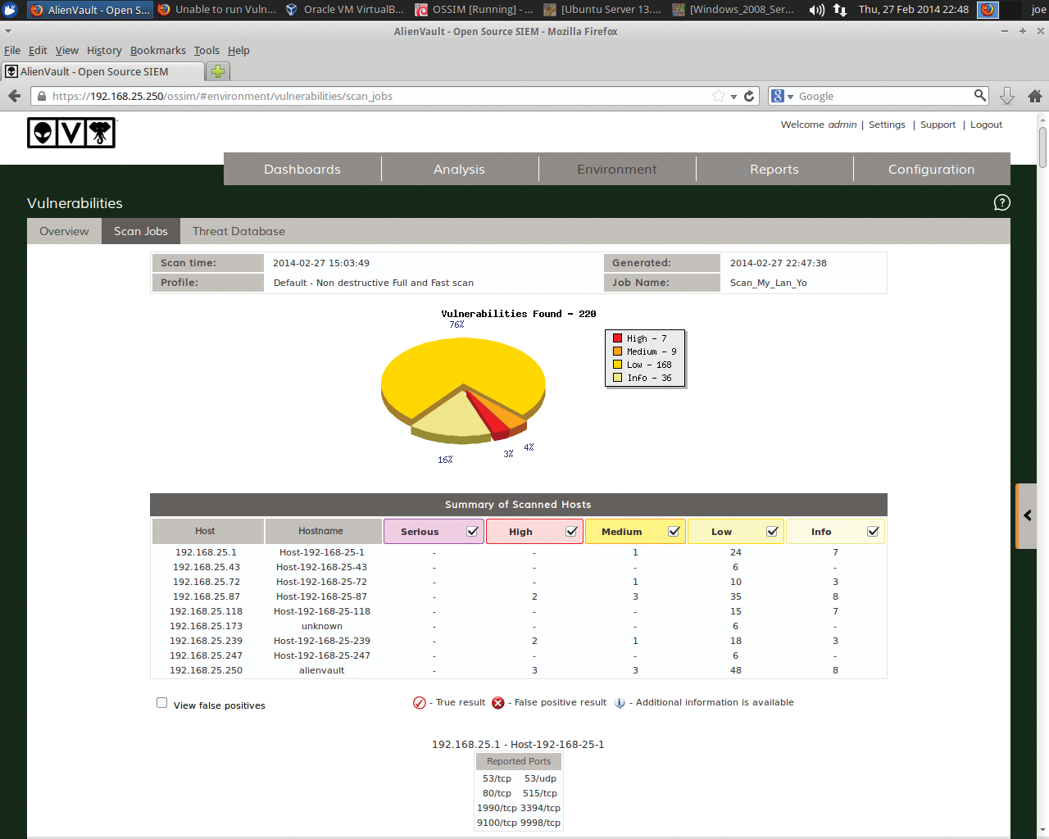Toggle the Medium severity checkbox

[x=674, y=531]
